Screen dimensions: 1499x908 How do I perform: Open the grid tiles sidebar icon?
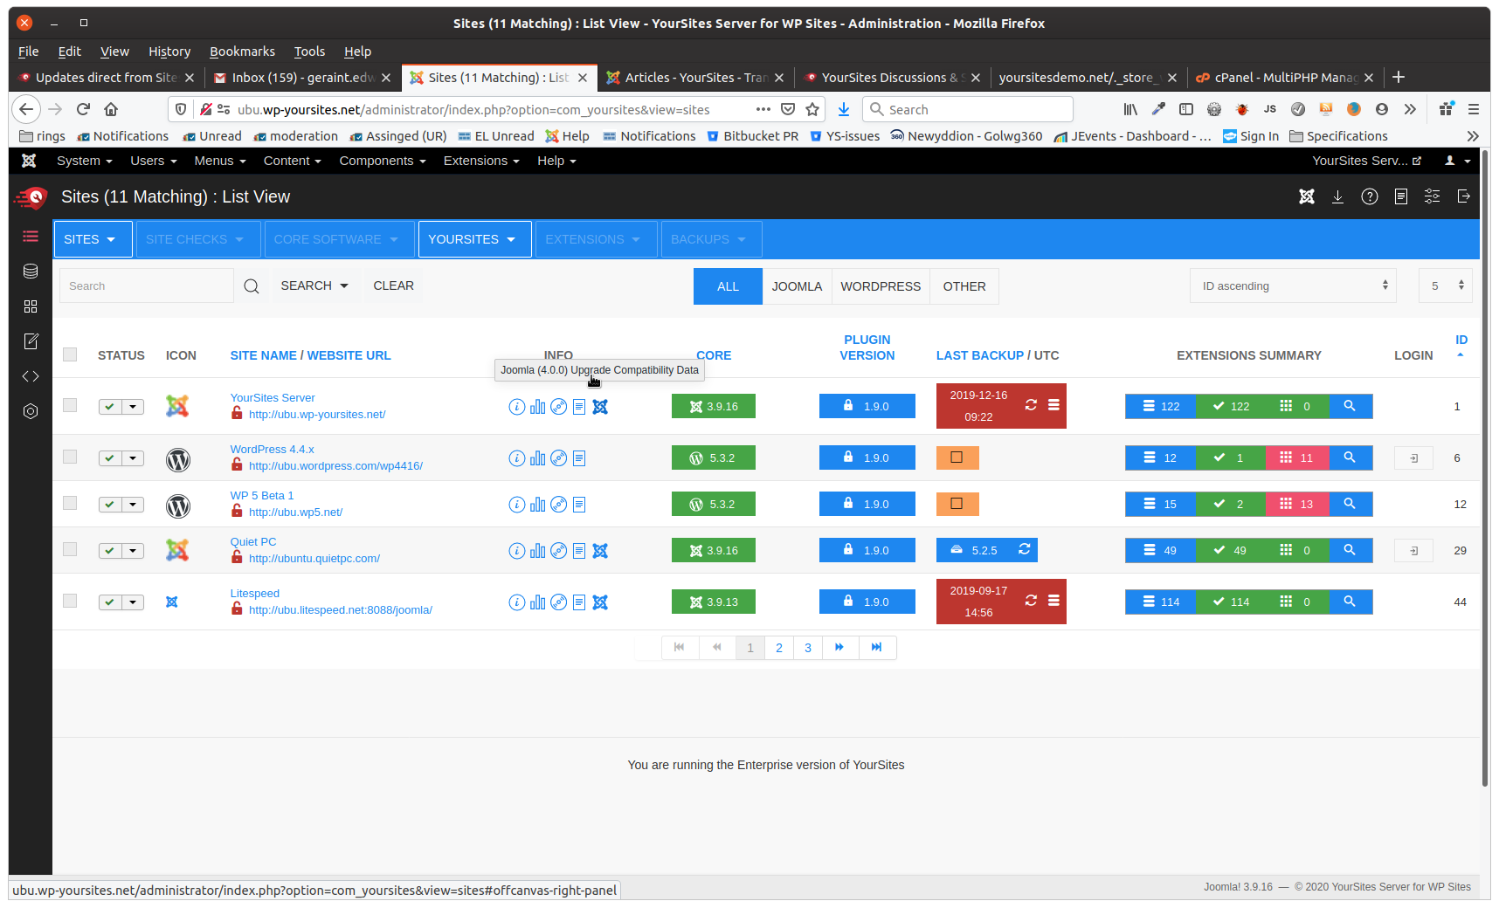pyautogui.click(x=31, y=306)
